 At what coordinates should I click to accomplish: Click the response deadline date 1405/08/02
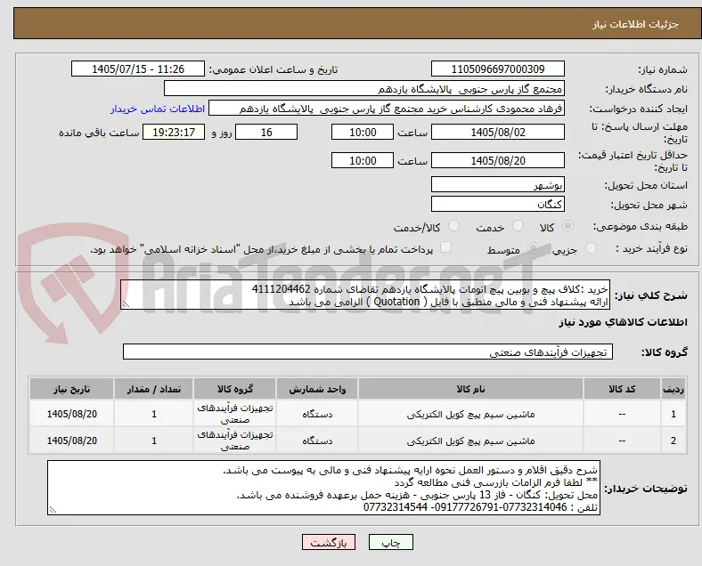[x=498, y=132]
